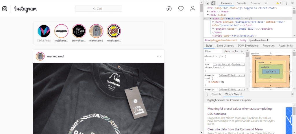The width and height of the screenshot is (296, 134).
Task: Show more DevTools tabs chevron
Action: coord(266,3)
